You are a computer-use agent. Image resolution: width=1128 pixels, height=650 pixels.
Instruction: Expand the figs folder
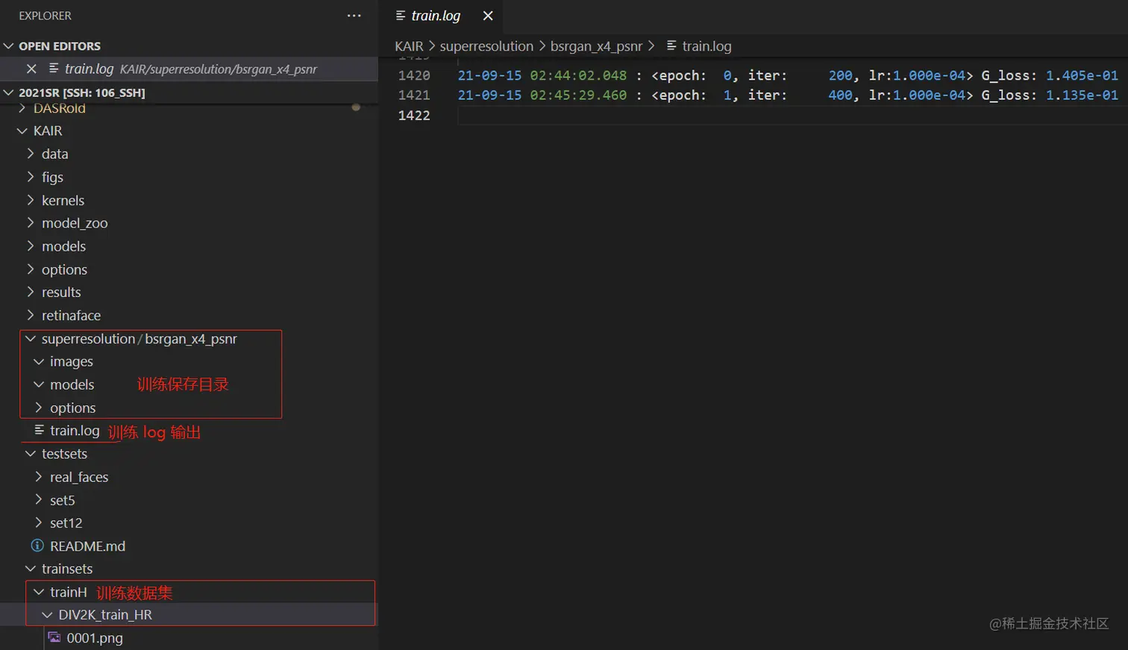point(31,177)
